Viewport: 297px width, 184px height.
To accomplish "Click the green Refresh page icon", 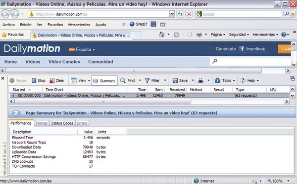I will click(180, 14).
